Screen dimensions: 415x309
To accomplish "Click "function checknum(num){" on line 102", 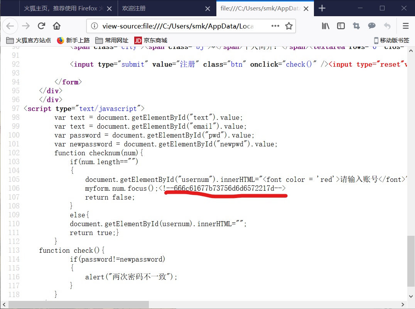I will point(99,153).
